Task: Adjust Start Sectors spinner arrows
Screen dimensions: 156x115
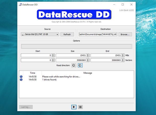Action: pos(53,60)
